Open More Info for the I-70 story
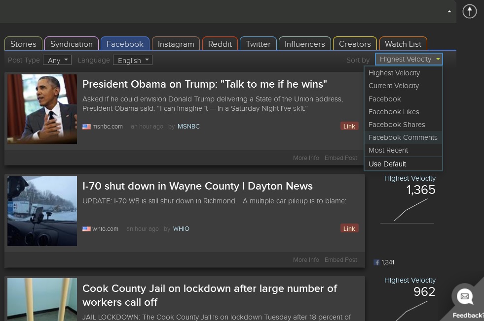The height and width of the screenshot is (321, 484). [x=305, y=259]
